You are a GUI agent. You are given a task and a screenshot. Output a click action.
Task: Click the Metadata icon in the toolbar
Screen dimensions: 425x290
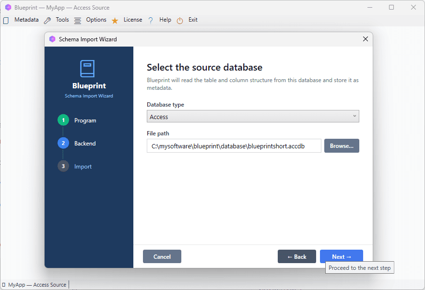[6, 20]
